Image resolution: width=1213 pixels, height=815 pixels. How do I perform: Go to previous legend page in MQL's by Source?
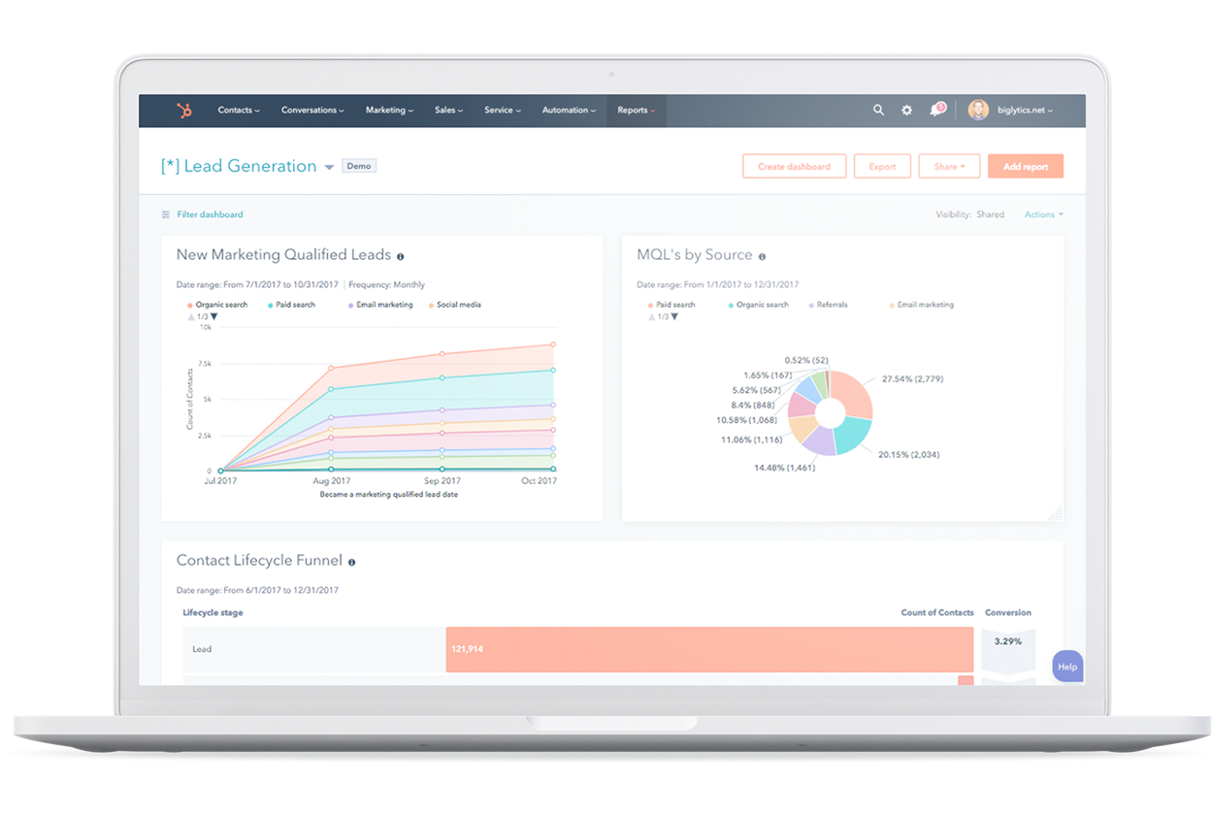click(x=651, y=317)
